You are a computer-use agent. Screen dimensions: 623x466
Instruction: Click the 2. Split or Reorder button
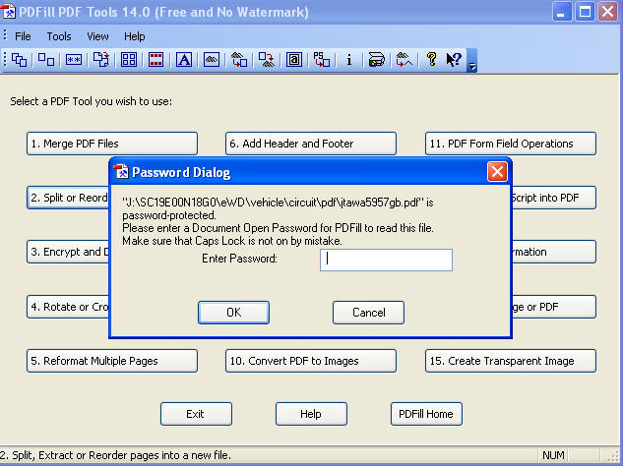[68, 198]
